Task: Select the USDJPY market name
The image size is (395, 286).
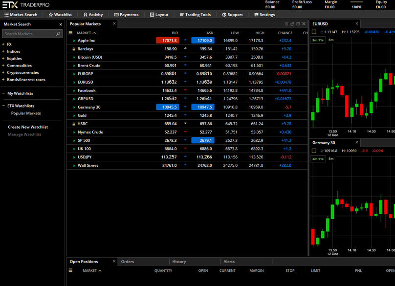Action: (85, 157)
